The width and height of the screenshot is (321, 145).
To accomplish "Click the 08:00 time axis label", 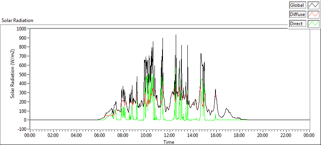I will click(x=123, y=135).
